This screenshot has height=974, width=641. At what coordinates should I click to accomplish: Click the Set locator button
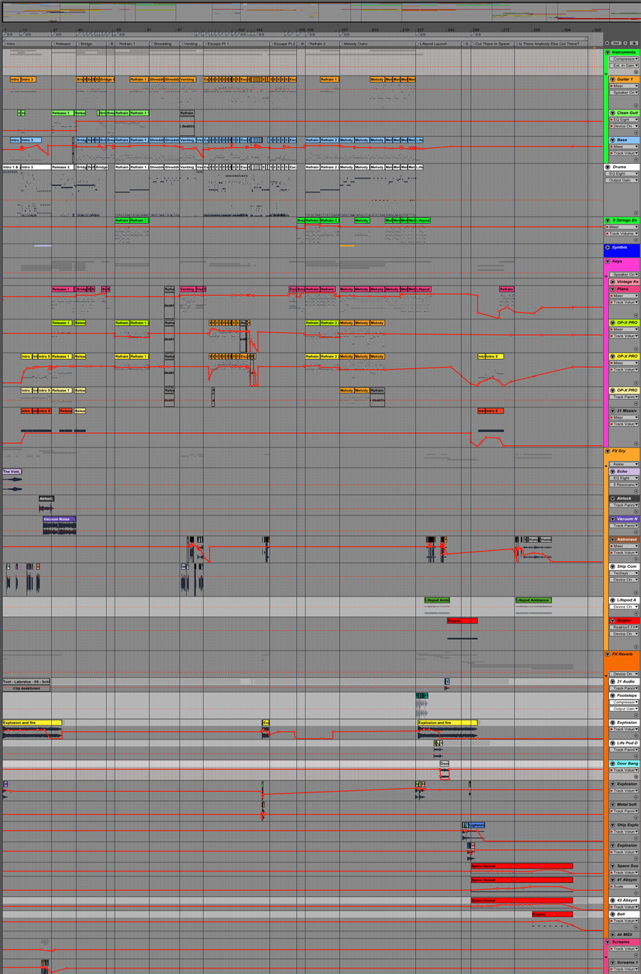[617, 43]
